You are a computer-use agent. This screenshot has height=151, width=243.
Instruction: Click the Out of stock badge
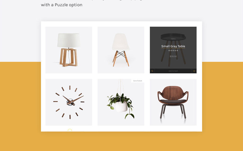pos(138,81)
